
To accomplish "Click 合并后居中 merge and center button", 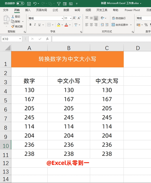I will pos(120,25).
